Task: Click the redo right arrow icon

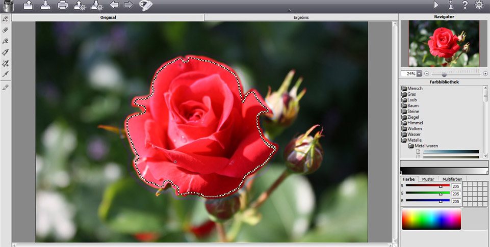Action: pyautogui.click(x=128, y=5)
